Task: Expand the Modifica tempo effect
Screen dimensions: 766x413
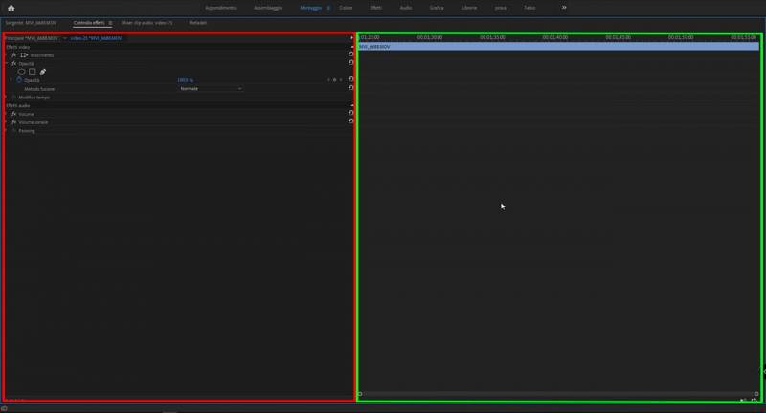Action: (x=12, y=97)
